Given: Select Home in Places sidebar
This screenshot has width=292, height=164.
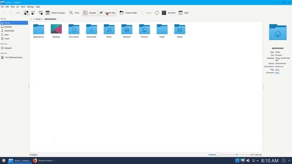Looking at the screenshot, I should (14, 23).
